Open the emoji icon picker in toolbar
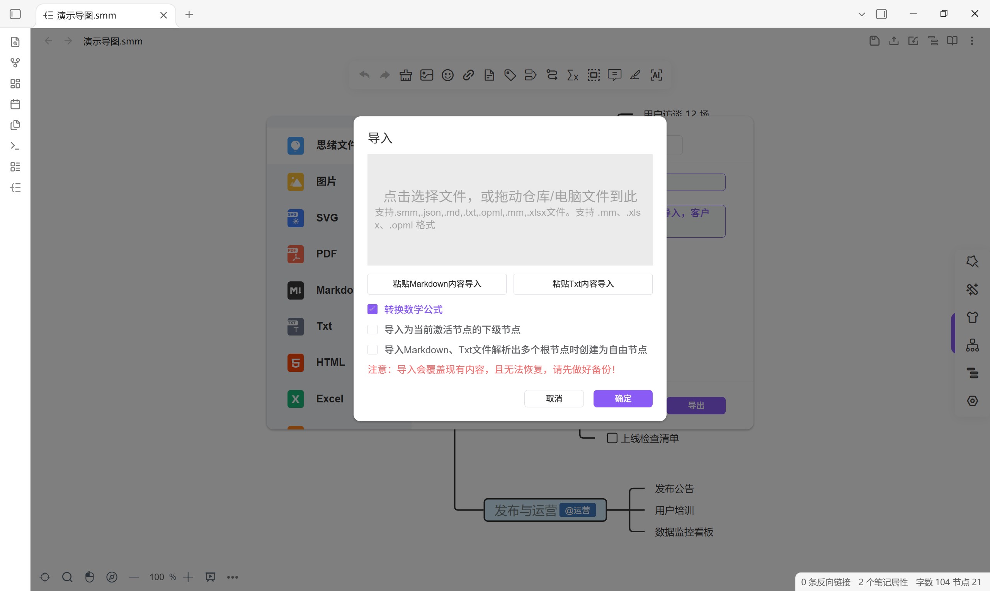Image resolution: width=990 pixels, height=591 pixels. click(447, 75)
